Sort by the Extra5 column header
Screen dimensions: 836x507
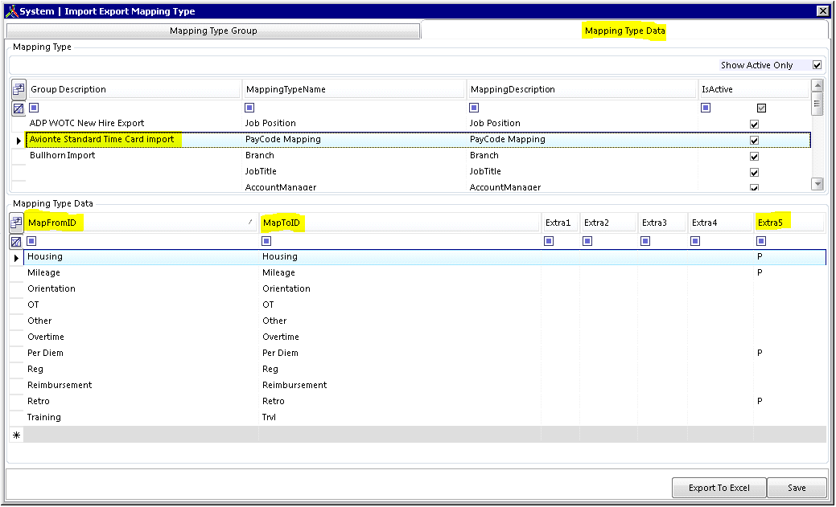coord(790,223)
